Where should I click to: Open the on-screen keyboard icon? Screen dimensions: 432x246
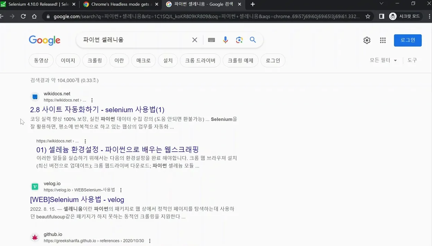point(211,40)
